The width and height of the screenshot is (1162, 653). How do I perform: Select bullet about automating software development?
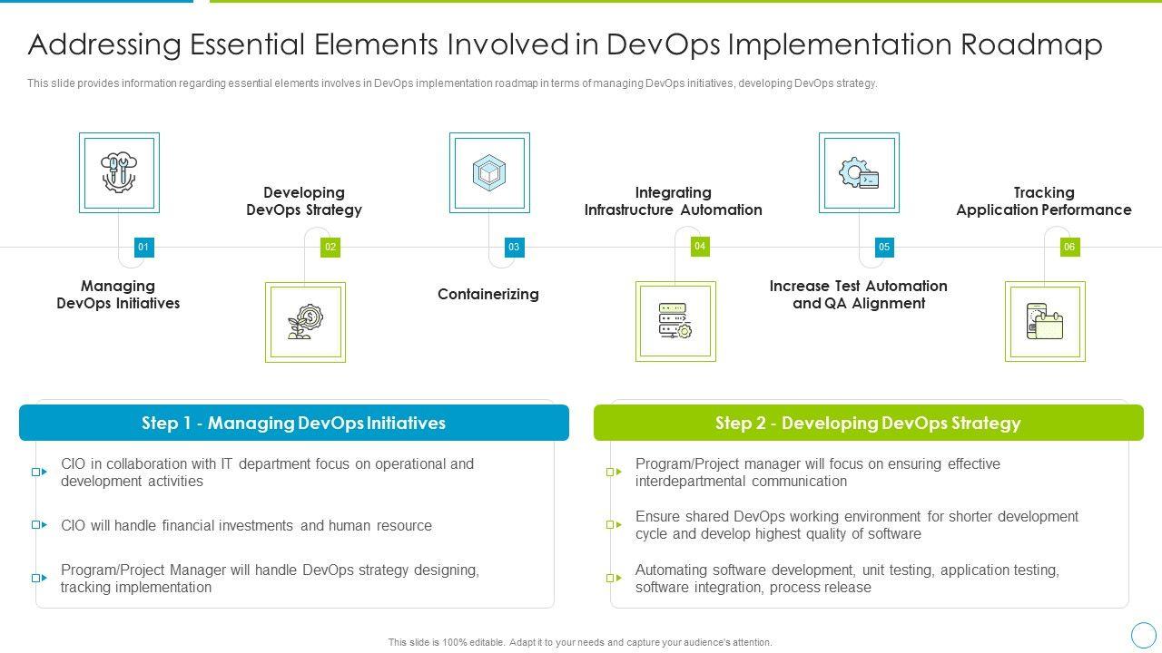pos(848,579)
